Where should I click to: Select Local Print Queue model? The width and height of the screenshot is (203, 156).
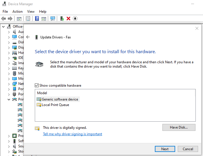55,105
